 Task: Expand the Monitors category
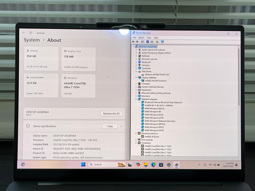pos(136,96)
